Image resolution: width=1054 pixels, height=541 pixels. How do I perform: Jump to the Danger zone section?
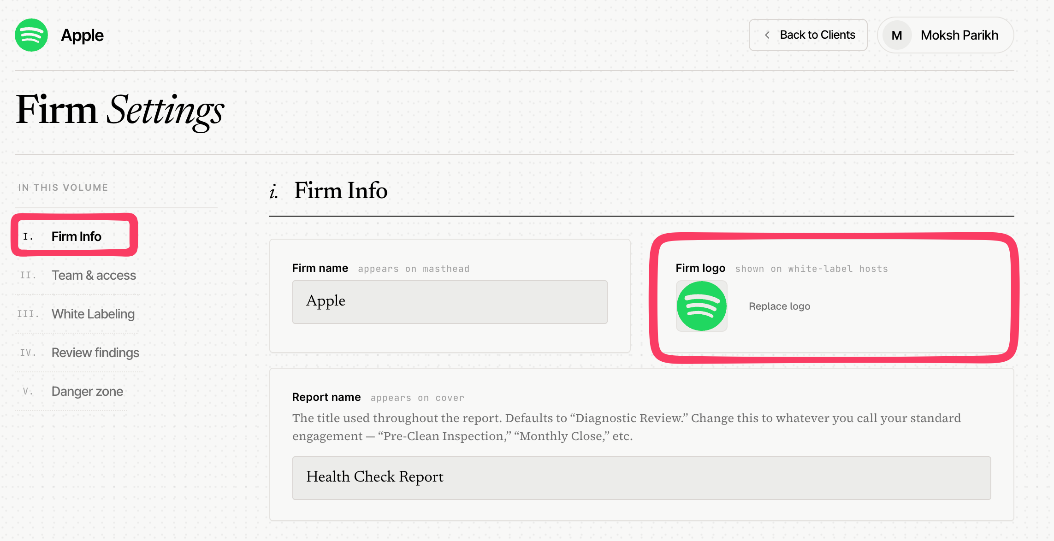click(87, 391)
